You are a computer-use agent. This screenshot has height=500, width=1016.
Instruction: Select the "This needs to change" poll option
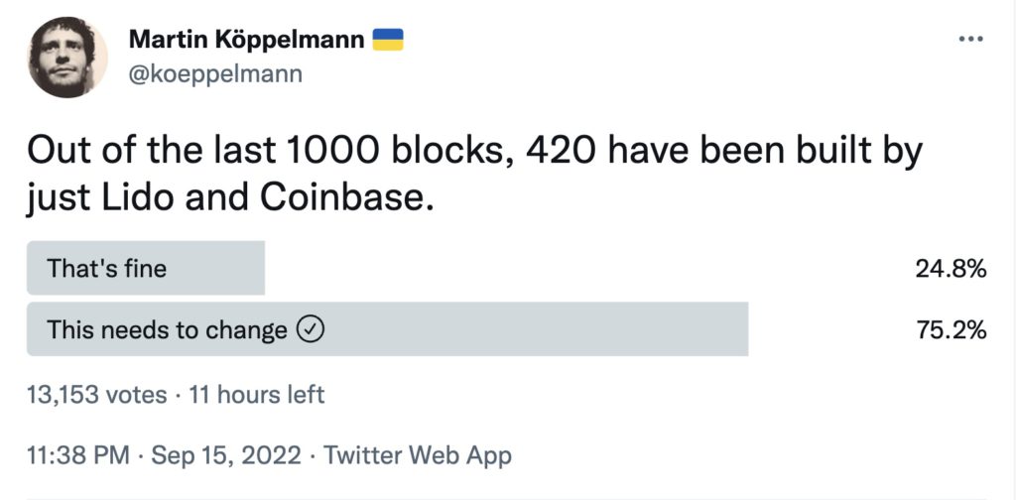tap(168, 330)
